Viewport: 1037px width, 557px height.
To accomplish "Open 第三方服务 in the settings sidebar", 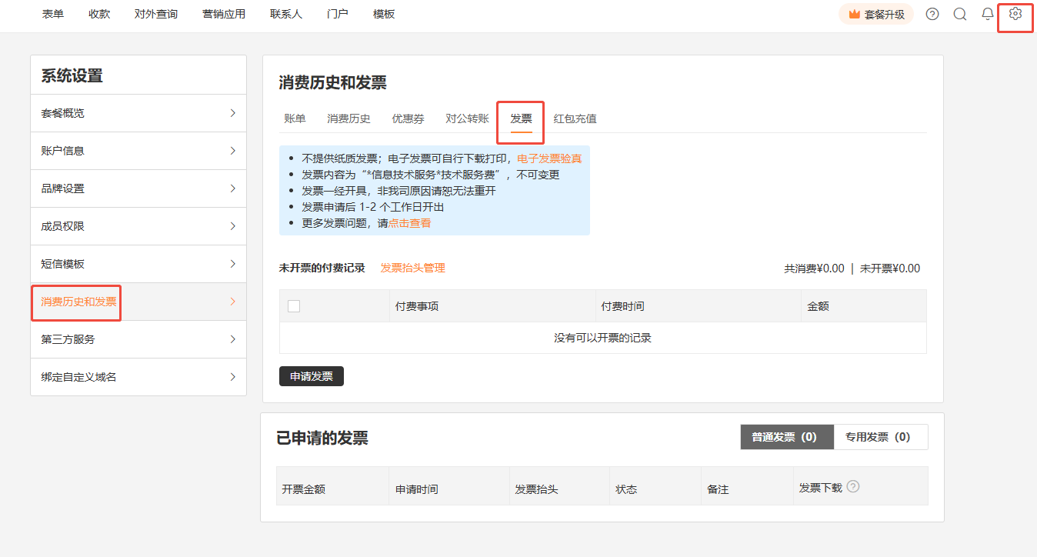I will point(138,339).
